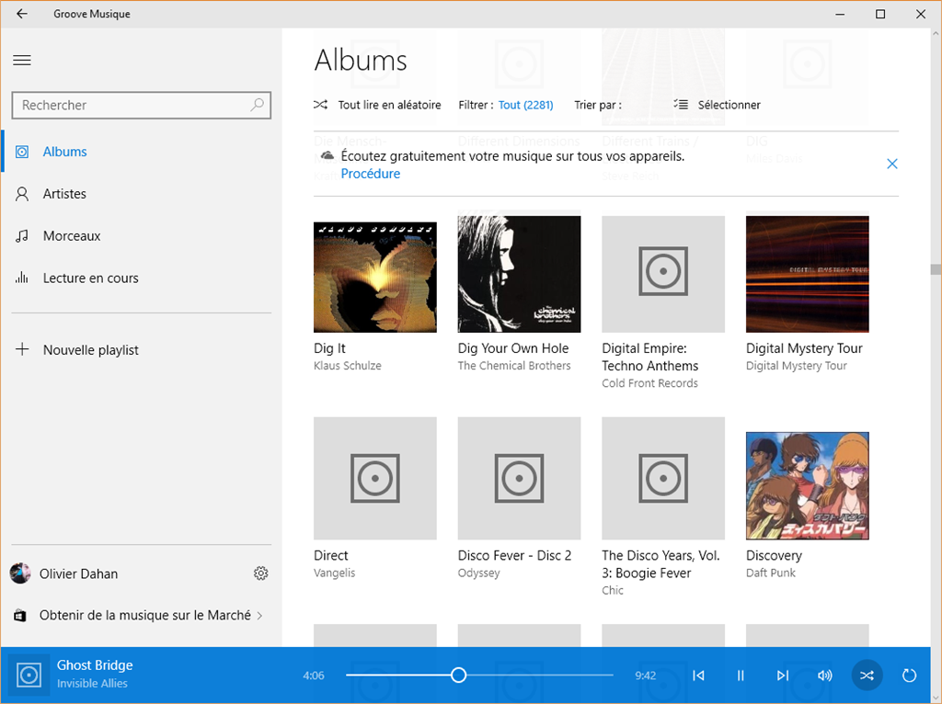Go back using the back arrow

pyautogui.click(x=22, y=14)
